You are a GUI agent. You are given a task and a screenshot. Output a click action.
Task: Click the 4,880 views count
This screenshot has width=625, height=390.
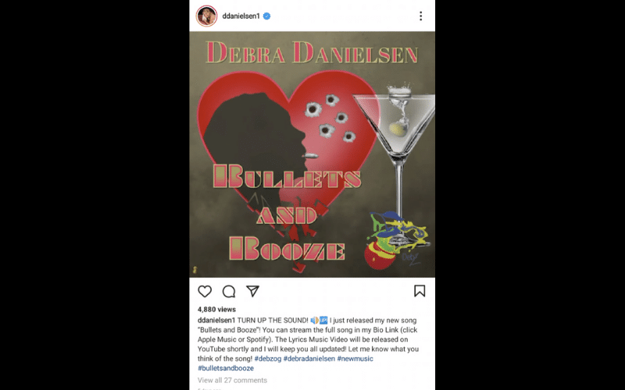(217, 309)
